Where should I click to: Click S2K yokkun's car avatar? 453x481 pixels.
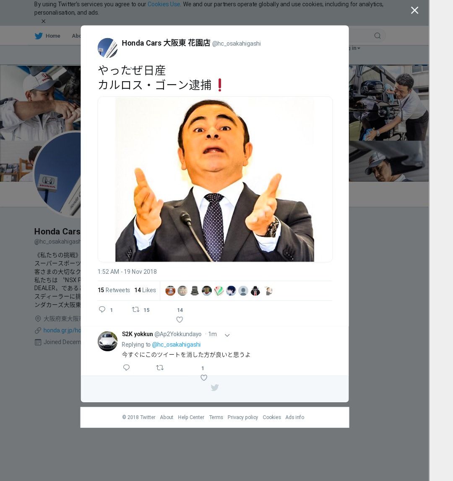pyautogui.click(x=107, y=341)
